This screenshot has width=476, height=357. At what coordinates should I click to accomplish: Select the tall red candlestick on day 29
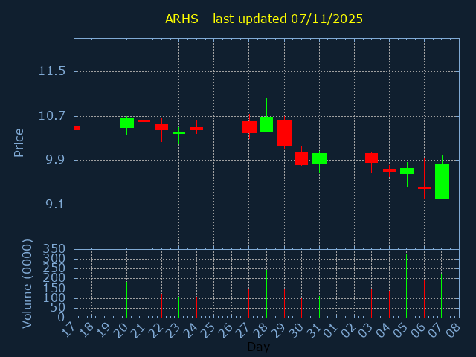pyautogui.click(x=284, y=132)
